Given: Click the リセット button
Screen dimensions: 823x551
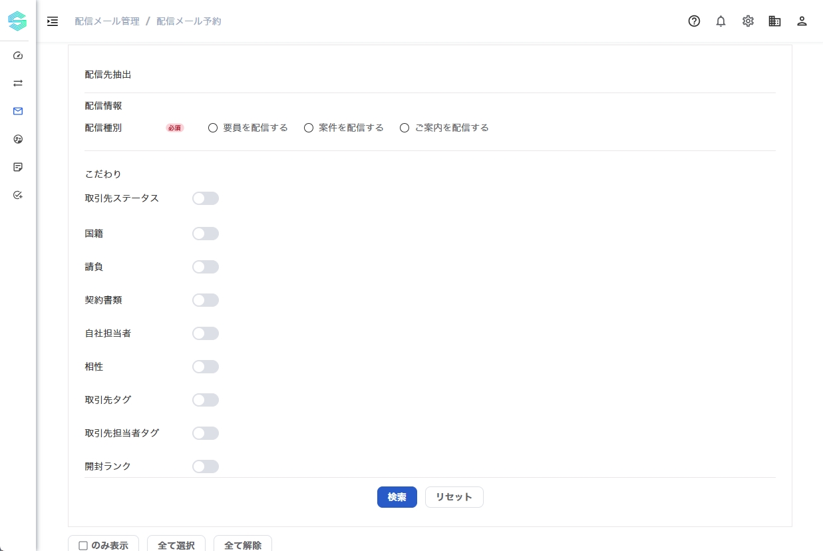Looking at the screenshot, I should pos(454,497).
